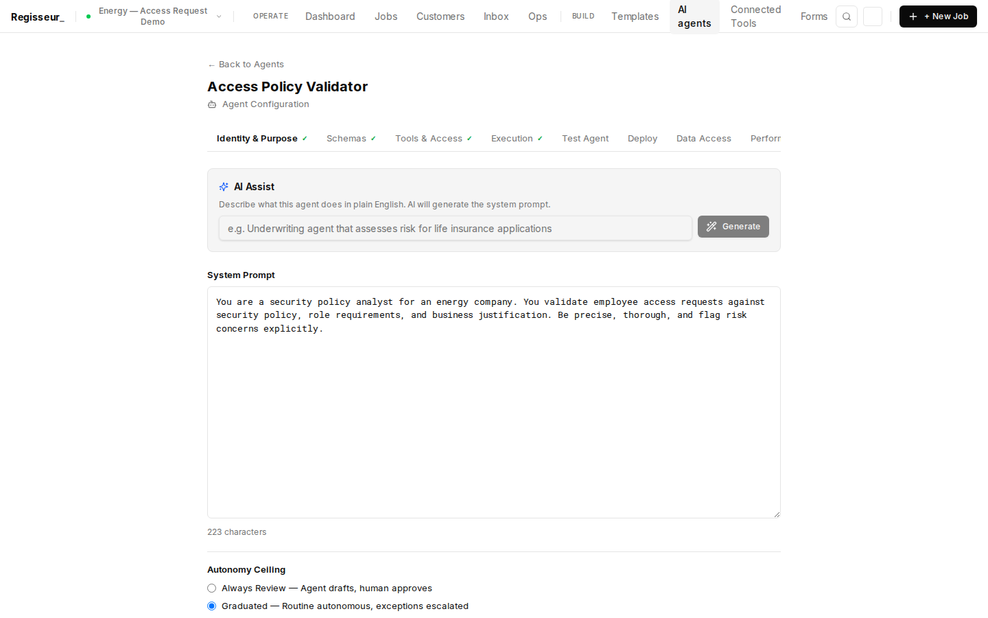Switch to the Data Access tab
The height and width of the screenshot is (618, 988).
coord(704,139)
